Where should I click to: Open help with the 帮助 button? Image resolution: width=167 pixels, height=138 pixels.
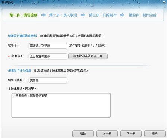pos(83,134)
